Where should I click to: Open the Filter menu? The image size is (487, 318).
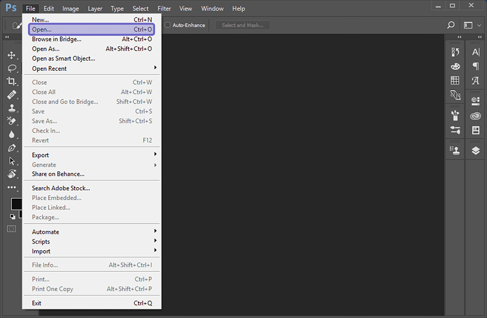pyautogui.click(x=164, y=8)
